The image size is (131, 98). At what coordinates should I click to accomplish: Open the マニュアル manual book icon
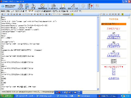click(x=21, y=6)
